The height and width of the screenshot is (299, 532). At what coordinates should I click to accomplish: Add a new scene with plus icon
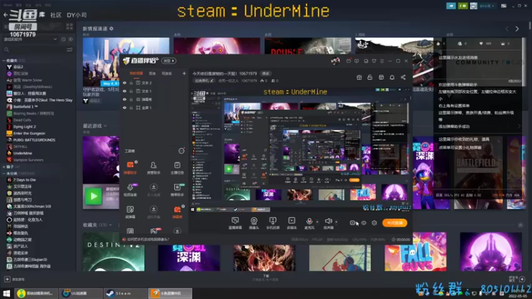click(x=184, y=73)
